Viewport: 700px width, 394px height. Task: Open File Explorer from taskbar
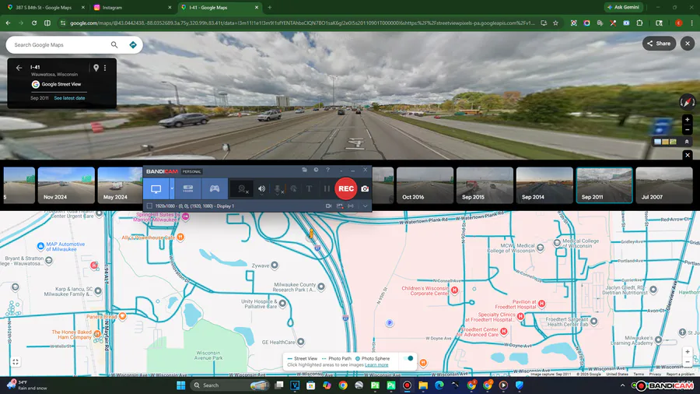(x=423, y=385)
